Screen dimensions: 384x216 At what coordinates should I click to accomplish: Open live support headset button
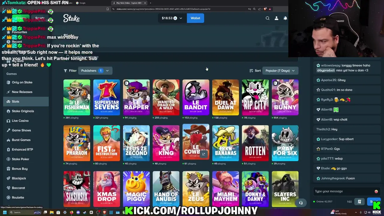tap(301, 203)
